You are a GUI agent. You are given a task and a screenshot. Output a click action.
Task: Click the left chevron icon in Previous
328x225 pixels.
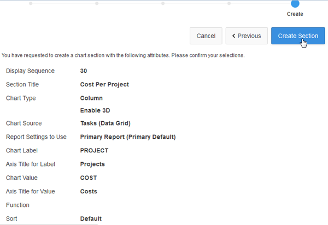(234, 36)
